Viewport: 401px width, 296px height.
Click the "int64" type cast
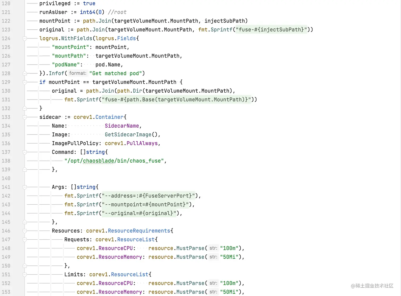[88, 12]
